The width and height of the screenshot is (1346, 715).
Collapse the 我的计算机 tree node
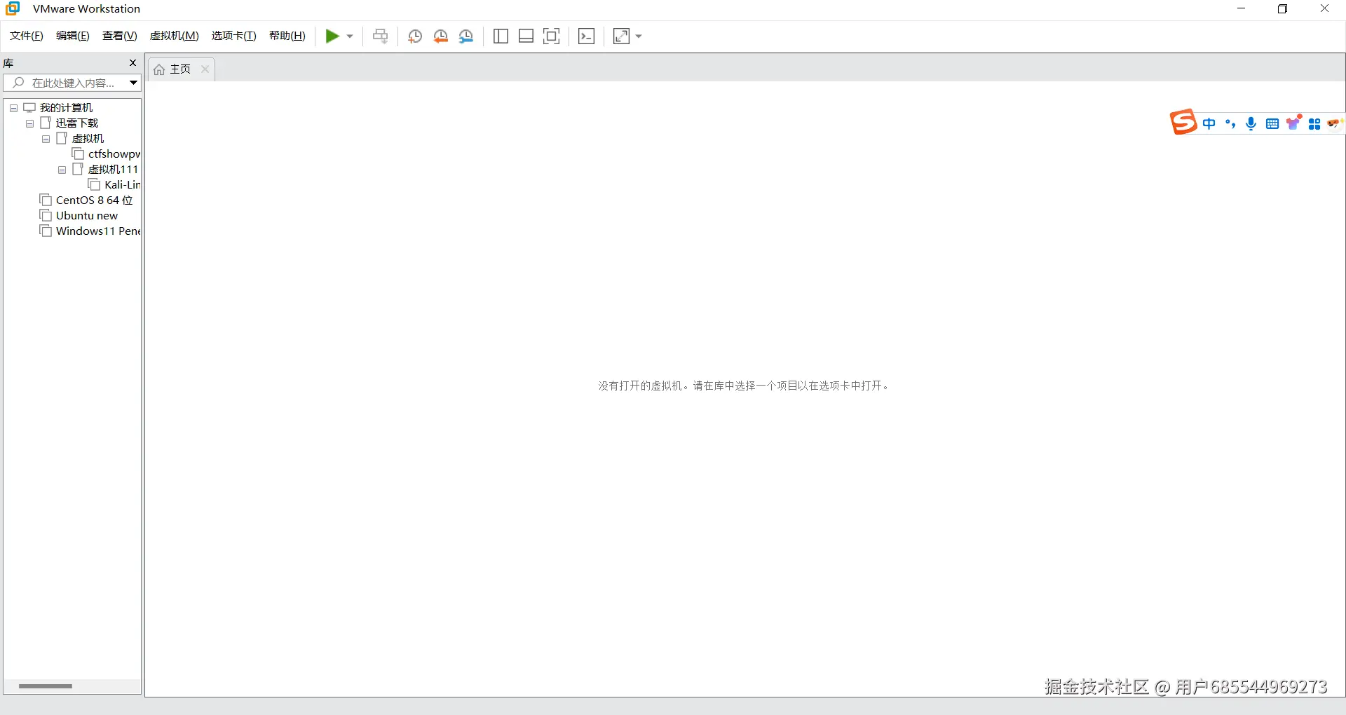13,108
